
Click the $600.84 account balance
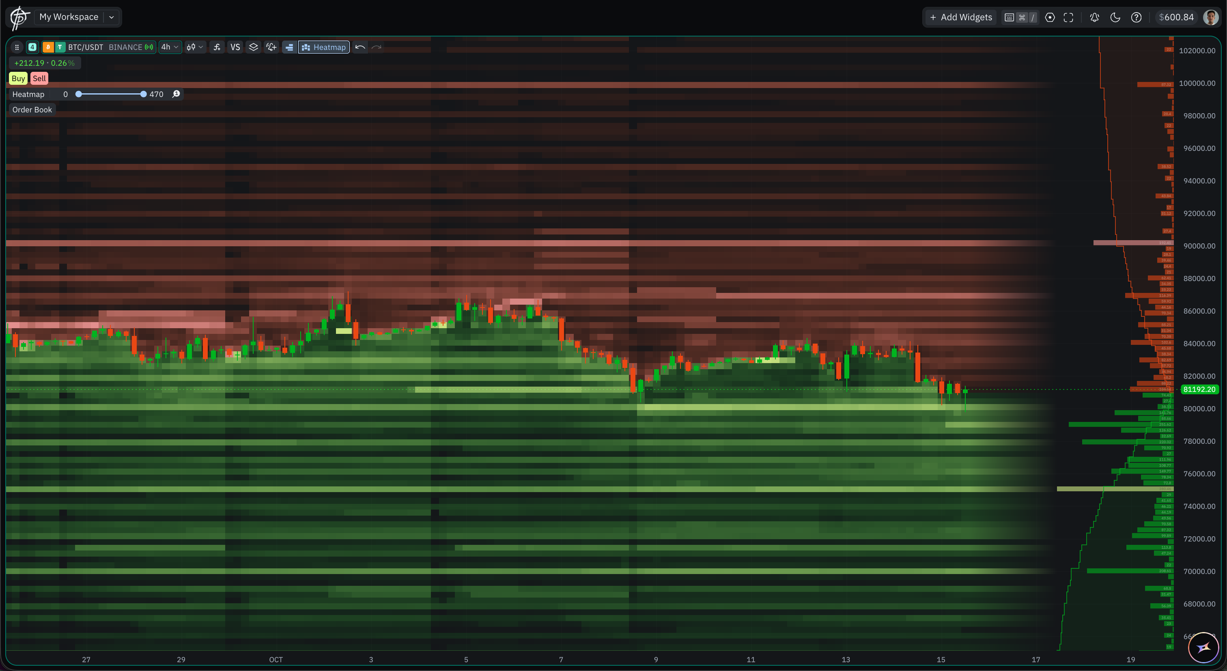tap(1176, 17)
